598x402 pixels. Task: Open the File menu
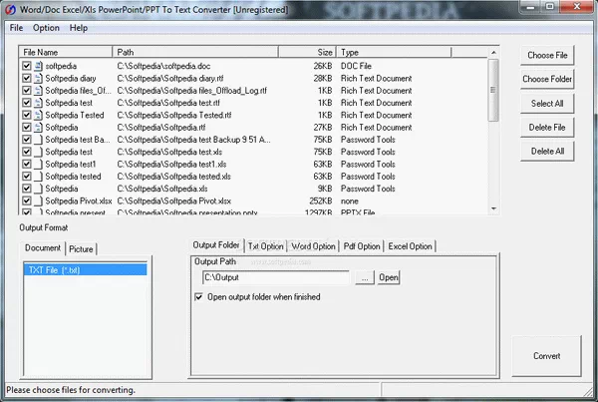[x=16, y=28]
